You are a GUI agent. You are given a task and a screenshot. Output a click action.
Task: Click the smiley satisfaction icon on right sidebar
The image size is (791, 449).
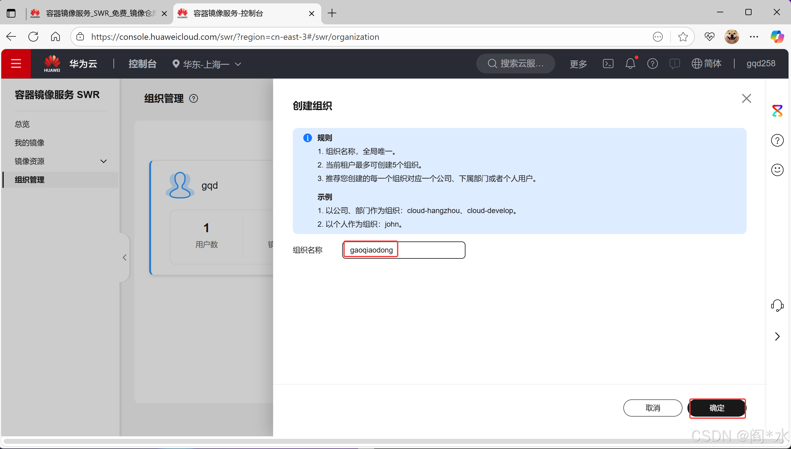tap(777, 170)
